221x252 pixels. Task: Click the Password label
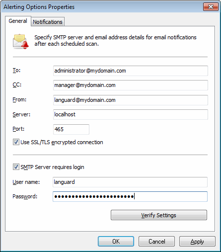tap(25, 196)
